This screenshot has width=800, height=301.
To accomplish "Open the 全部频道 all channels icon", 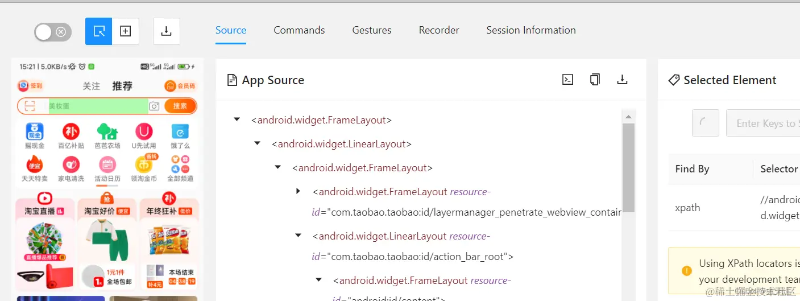I will point(180,168).
